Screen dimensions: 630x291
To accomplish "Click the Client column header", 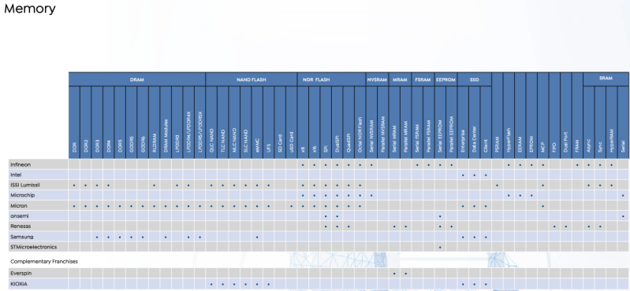I will (486, 122).
